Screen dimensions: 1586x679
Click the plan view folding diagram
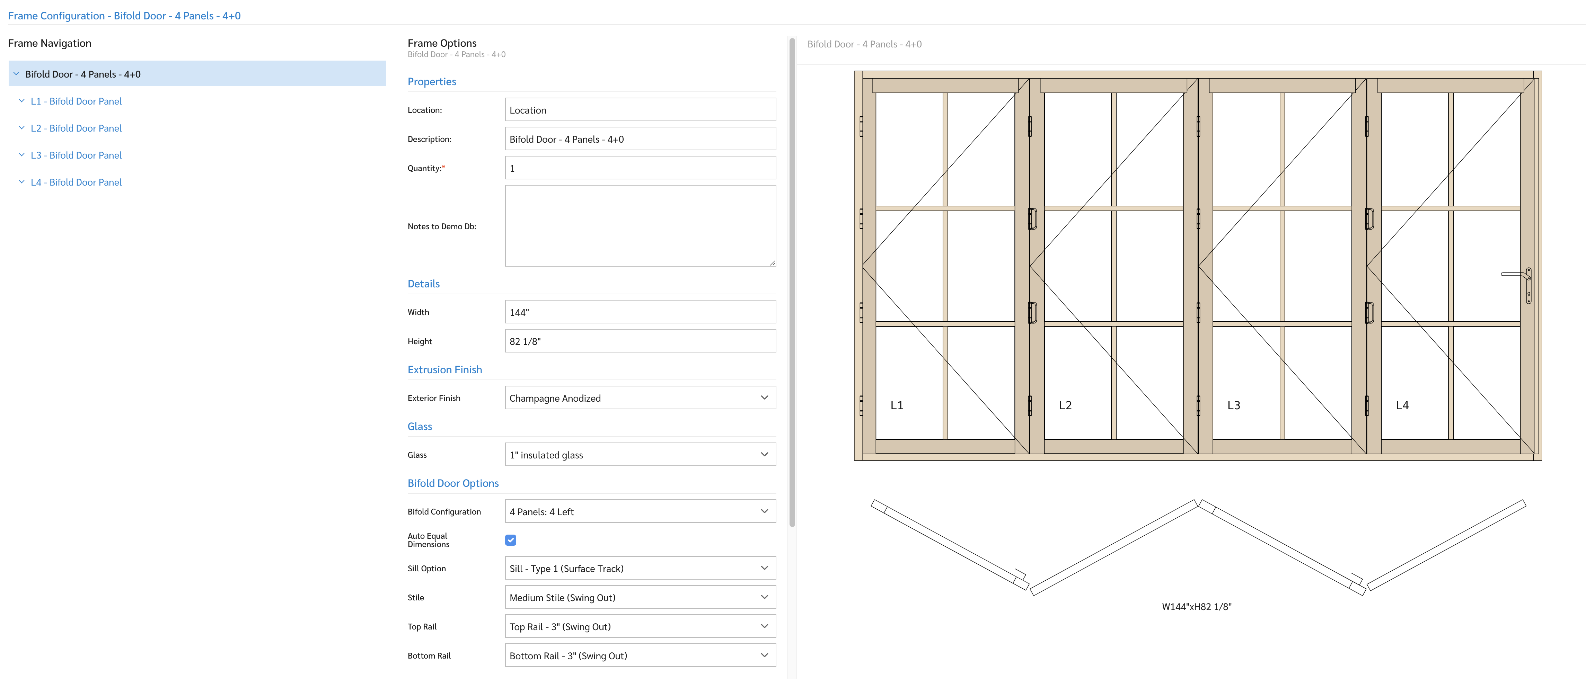click(x=1198, y=547)
